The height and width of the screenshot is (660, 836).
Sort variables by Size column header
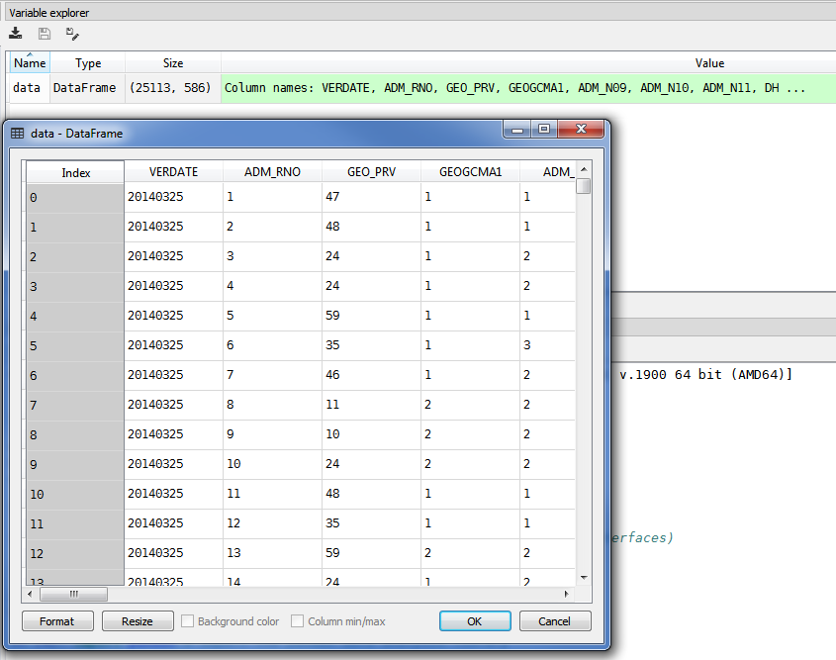pos(173,63)
